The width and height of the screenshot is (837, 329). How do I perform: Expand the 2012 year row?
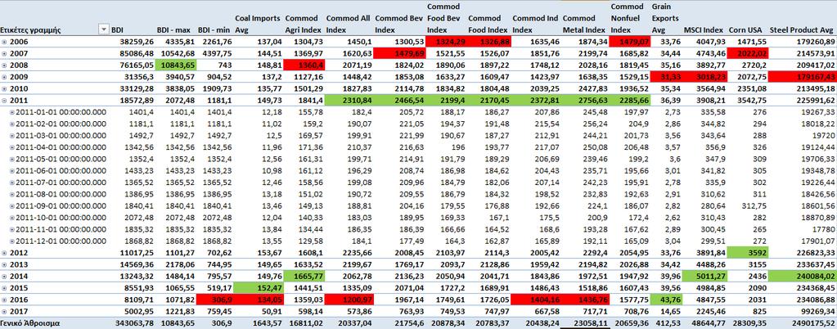click(4, 253)
